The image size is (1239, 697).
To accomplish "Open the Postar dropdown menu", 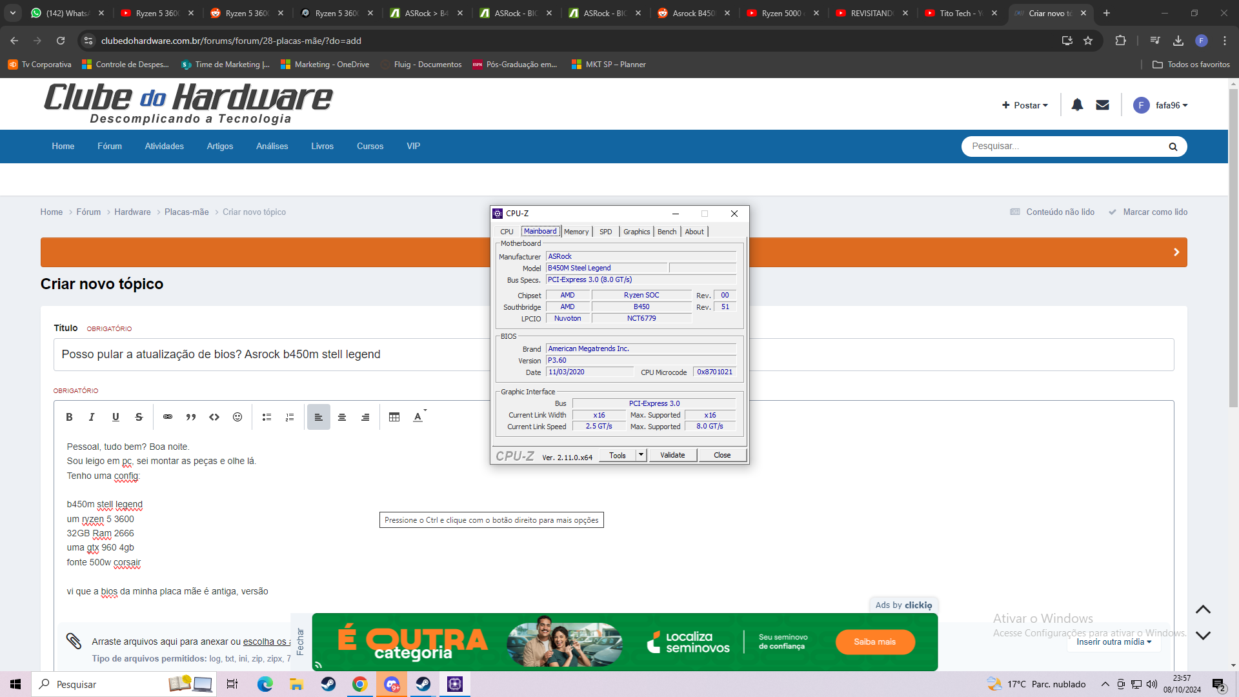I will tap(1025, 105).
